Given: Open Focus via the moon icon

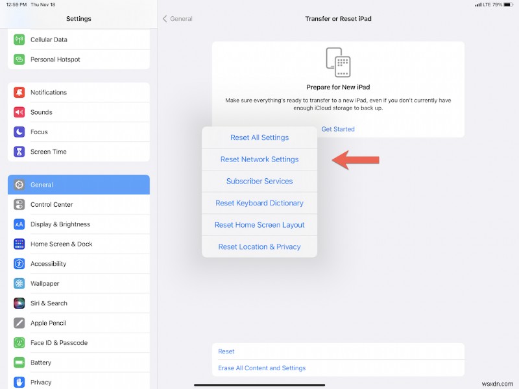Looking at the screenshot, I should (x=20, y=132).
